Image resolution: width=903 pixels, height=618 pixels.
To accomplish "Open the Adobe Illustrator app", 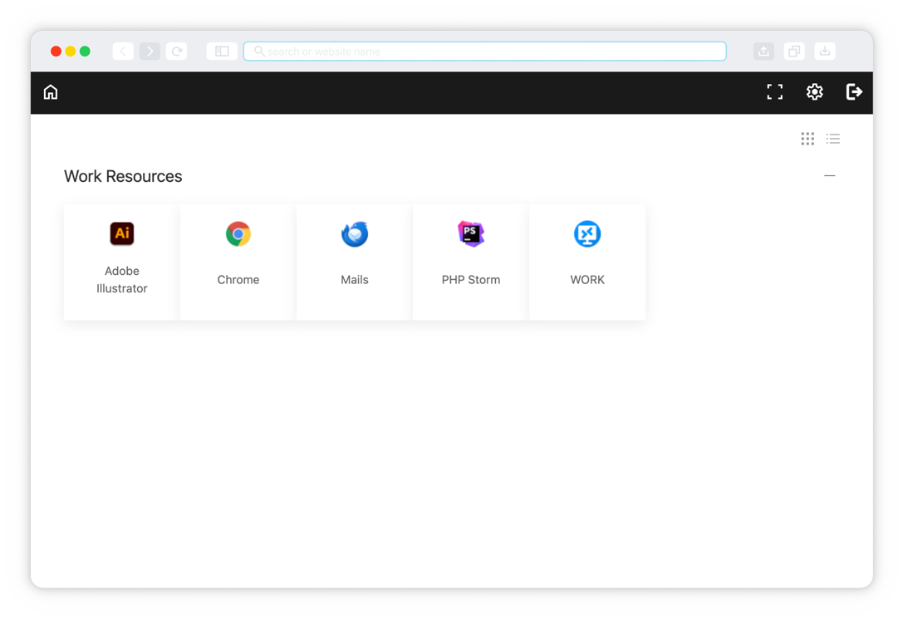I will point(122,262).
